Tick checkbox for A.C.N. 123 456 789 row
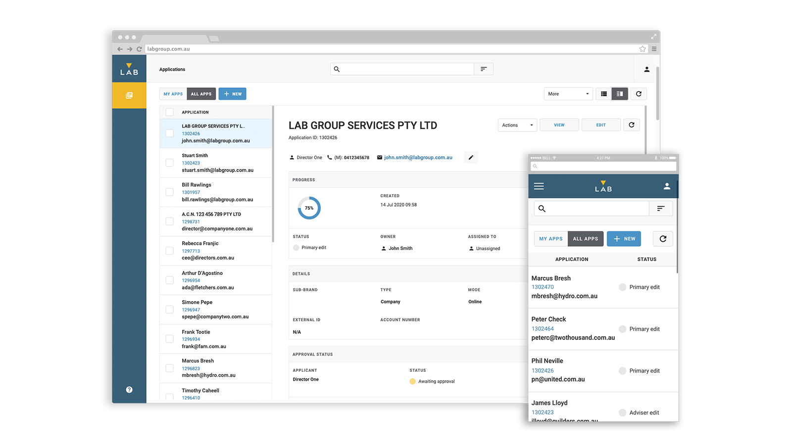The height and width of the screenshot is (445, 792). (169, 222)
